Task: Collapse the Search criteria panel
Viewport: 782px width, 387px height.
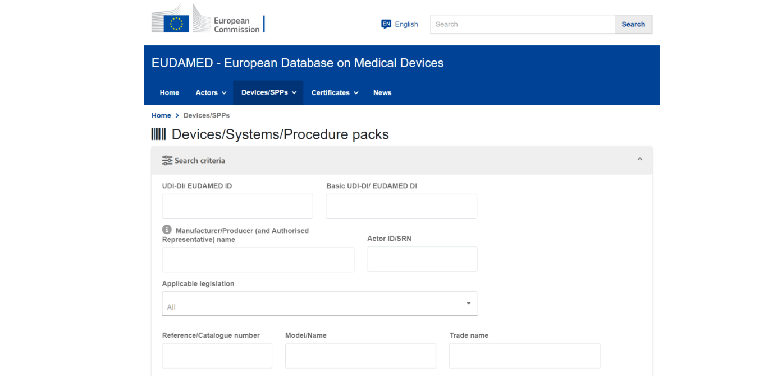Action: (639, 160)
